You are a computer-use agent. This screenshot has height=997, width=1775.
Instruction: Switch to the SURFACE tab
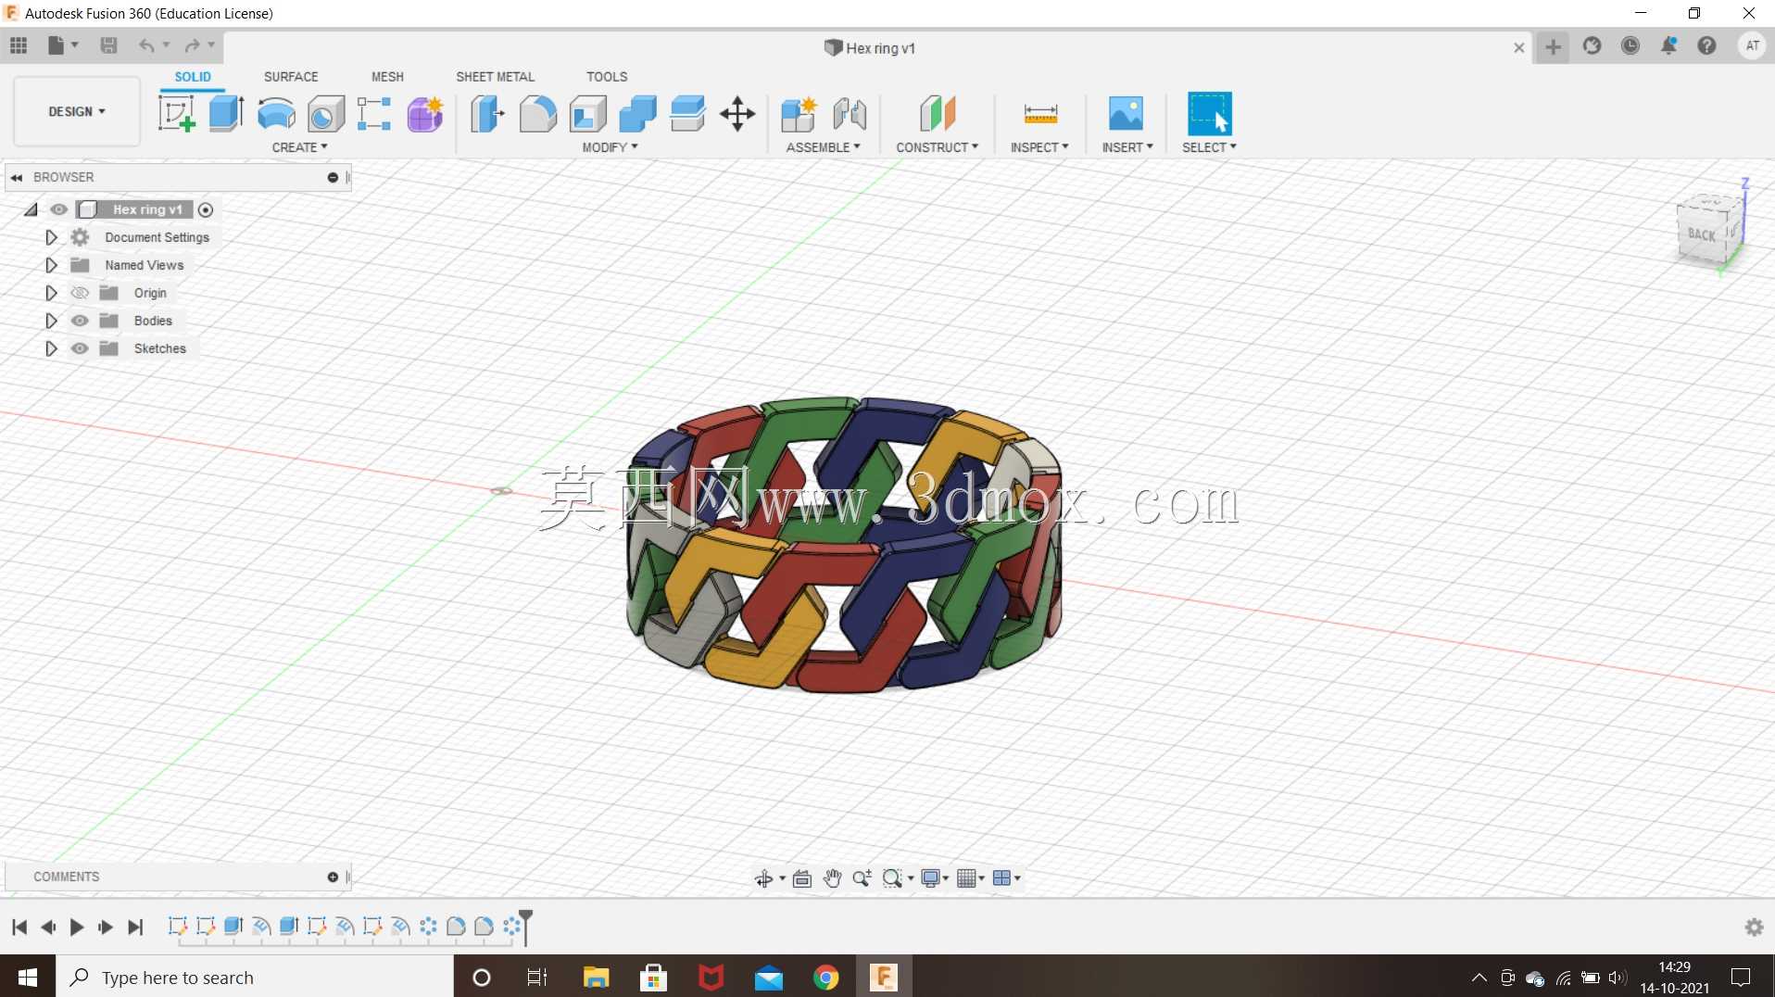click(291, 77)
